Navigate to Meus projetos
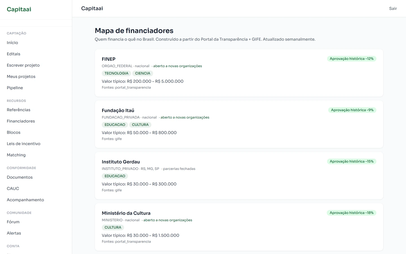The height and width of the screenshot is (254, 406). pyautogui.click(x=21, y=76)
